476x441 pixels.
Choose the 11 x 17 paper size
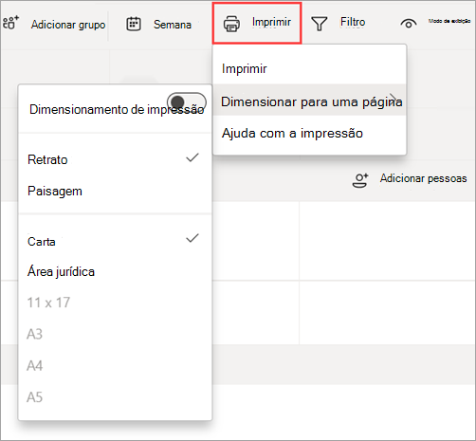tap(115, 303)
